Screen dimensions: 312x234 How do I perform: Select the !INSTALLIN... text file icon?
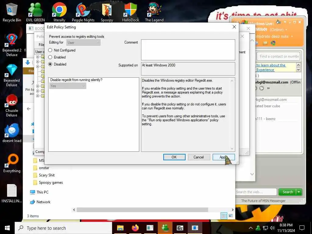coord(12,193)
